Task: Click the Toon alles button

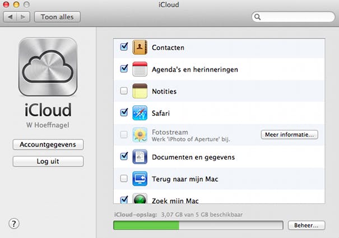Action: point(57,17)
